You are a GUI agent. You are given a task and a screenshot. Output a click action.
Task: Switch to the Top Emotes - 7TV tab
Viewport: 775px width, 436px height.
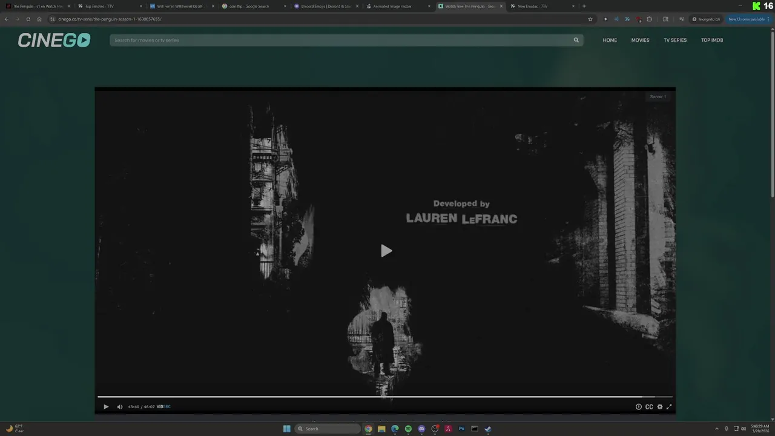109,6
